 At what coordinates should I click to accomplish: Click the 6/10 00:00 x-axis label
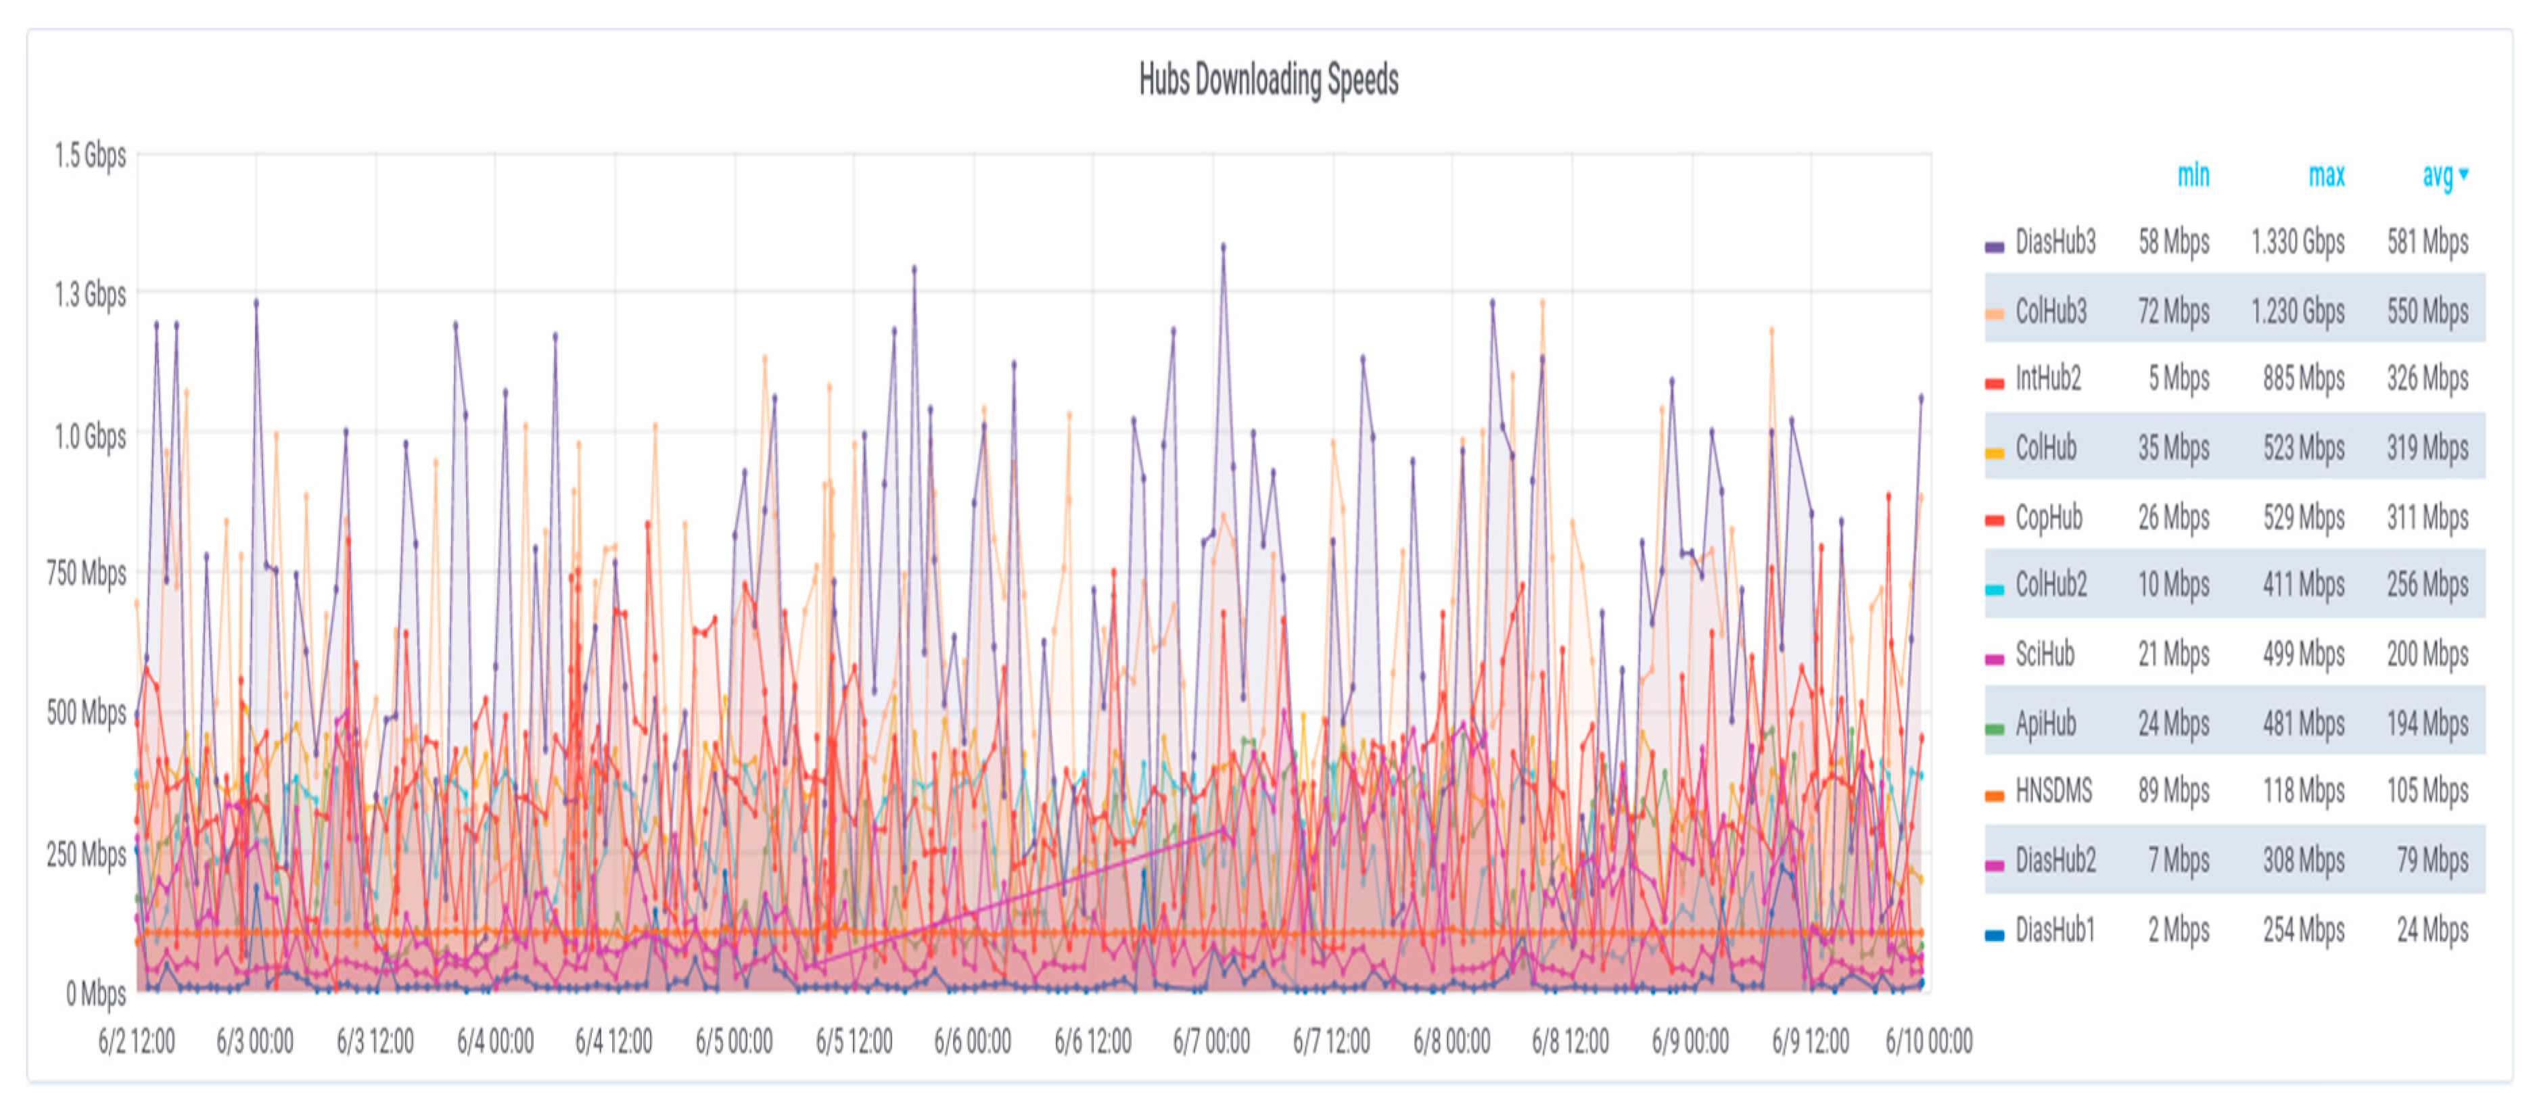pos(1929,1041)
